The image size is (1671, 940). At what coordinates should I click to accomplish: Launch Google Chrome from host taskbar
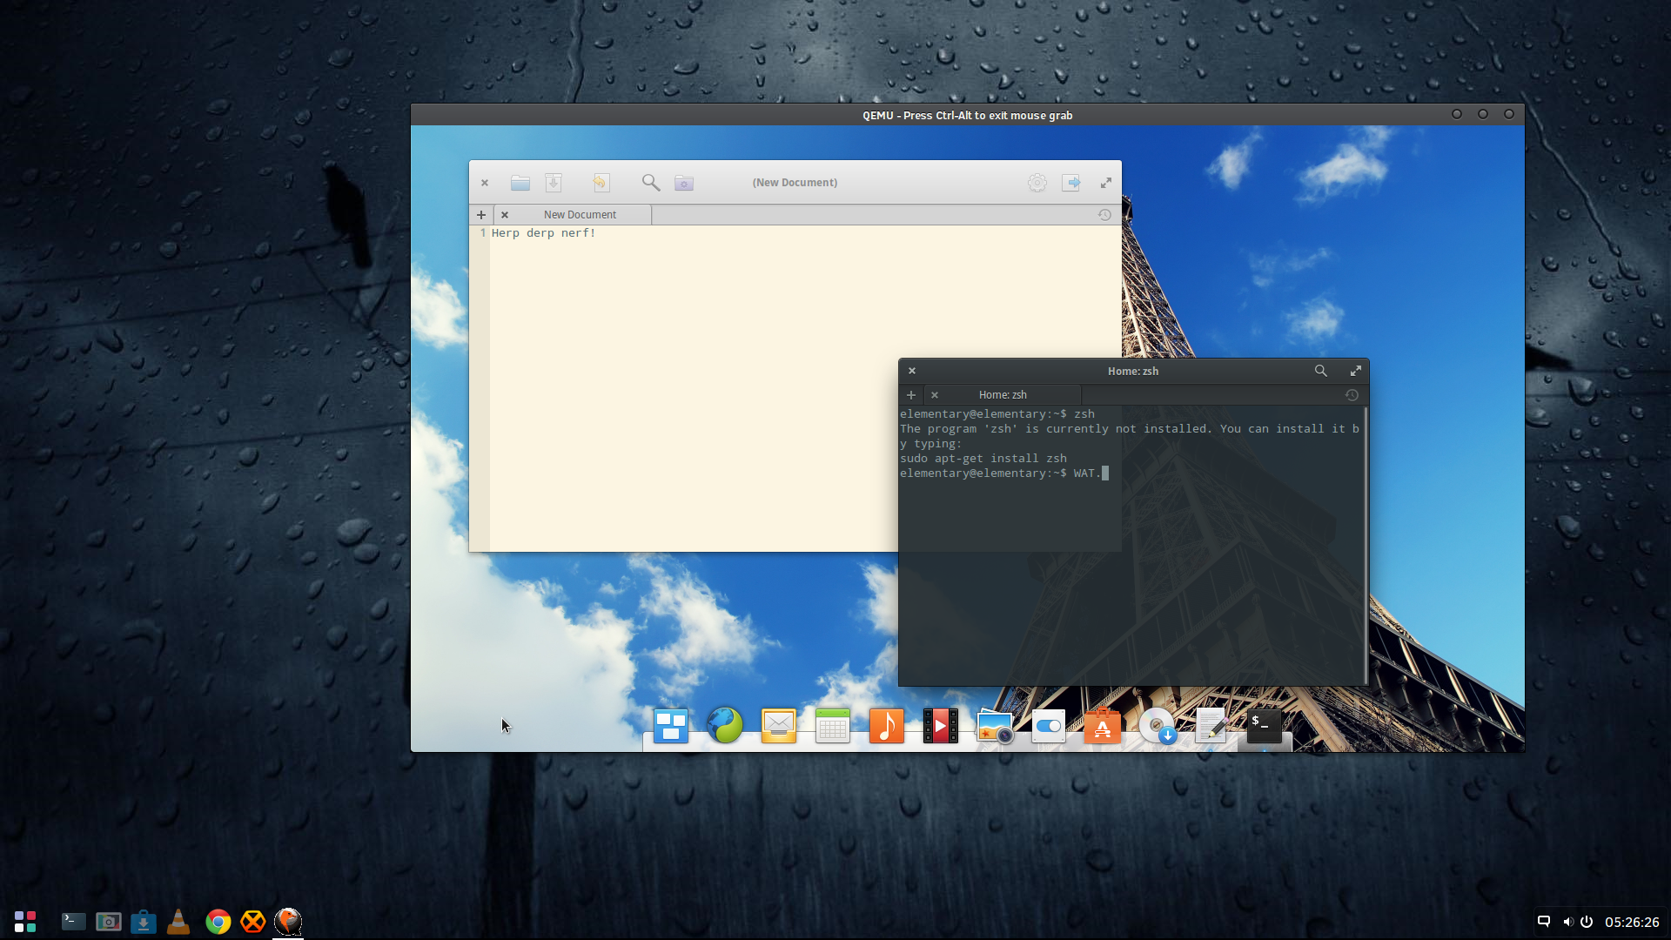pos(218,922)
